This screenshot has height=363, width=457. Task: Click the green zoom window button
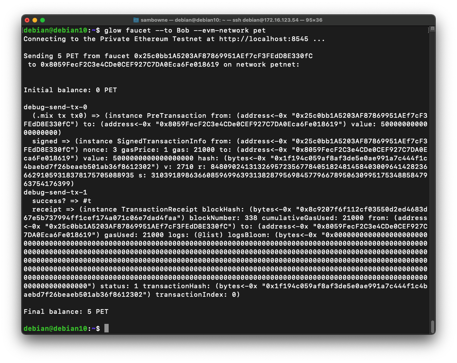tap(43, 20)
